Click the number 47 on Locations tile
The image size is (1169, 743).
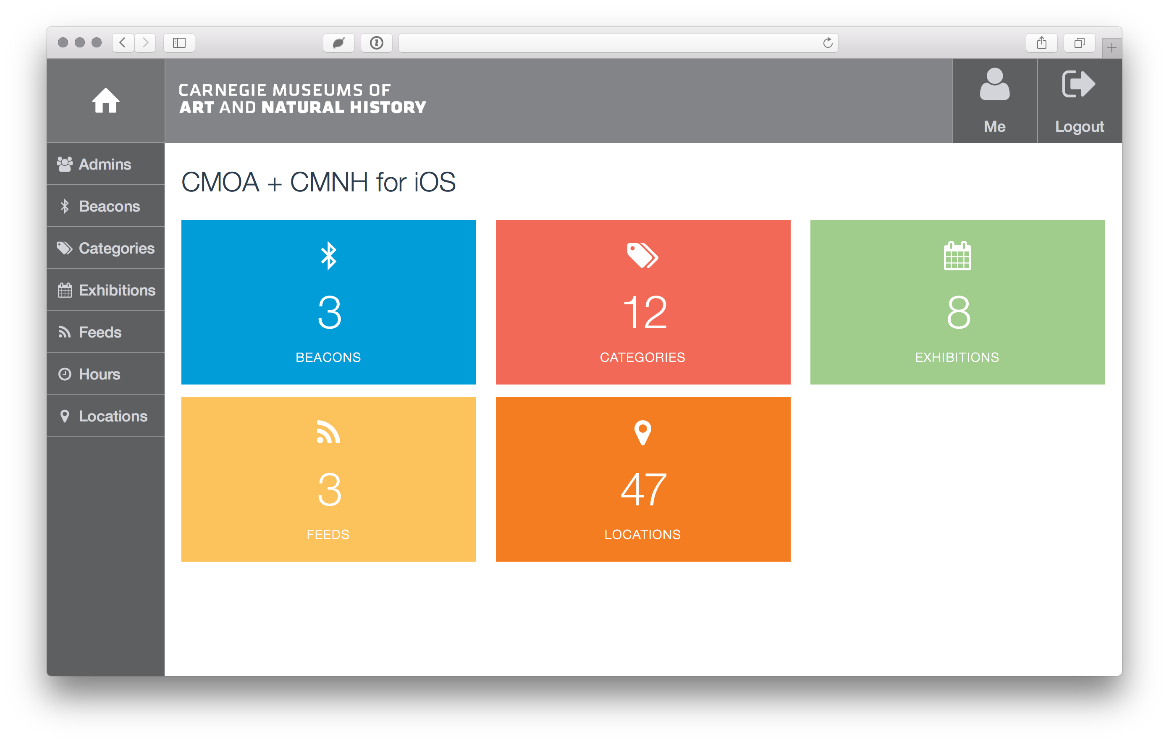pos(644,489)
